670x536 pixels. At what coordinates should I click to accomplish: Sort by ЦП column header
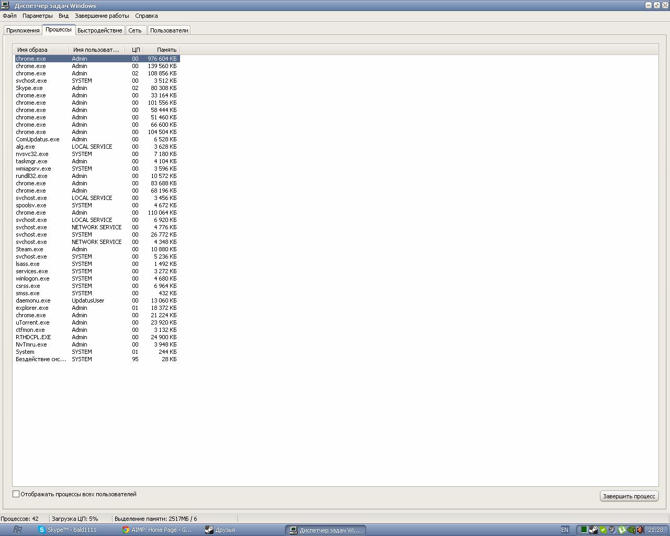pos(133,50)
